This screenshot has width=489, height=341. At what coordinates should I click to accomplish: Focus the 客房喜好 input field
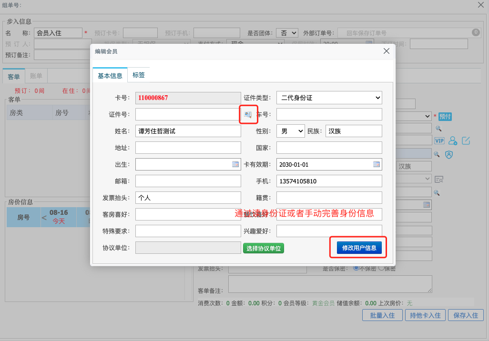click(188, 214)
